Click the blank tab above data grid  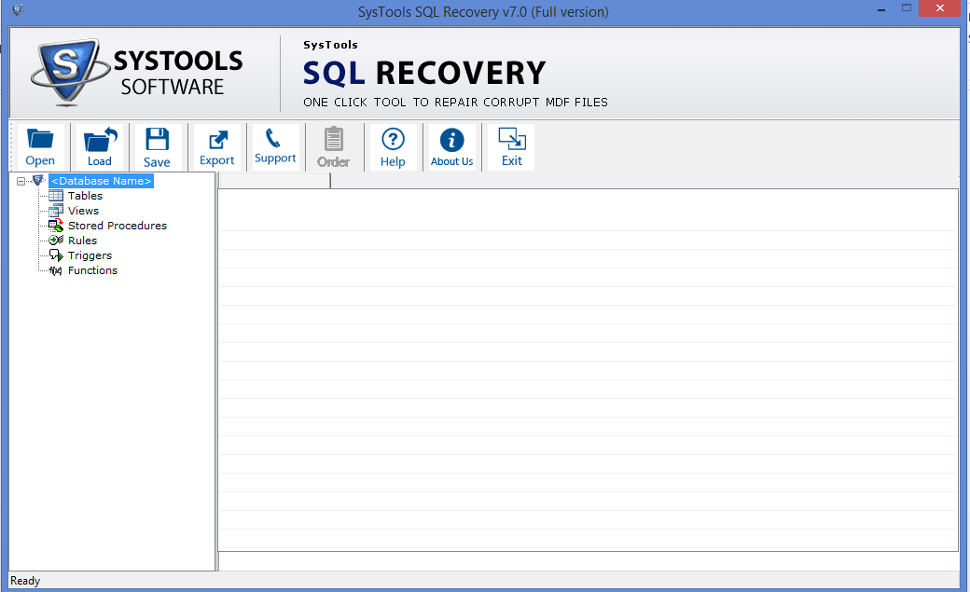274,181
